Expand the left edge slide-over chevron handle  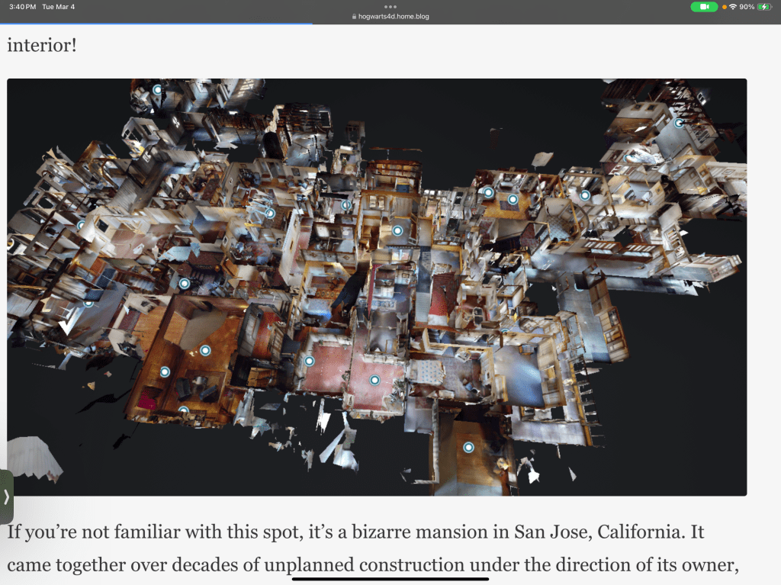click(x=6, y=497)
